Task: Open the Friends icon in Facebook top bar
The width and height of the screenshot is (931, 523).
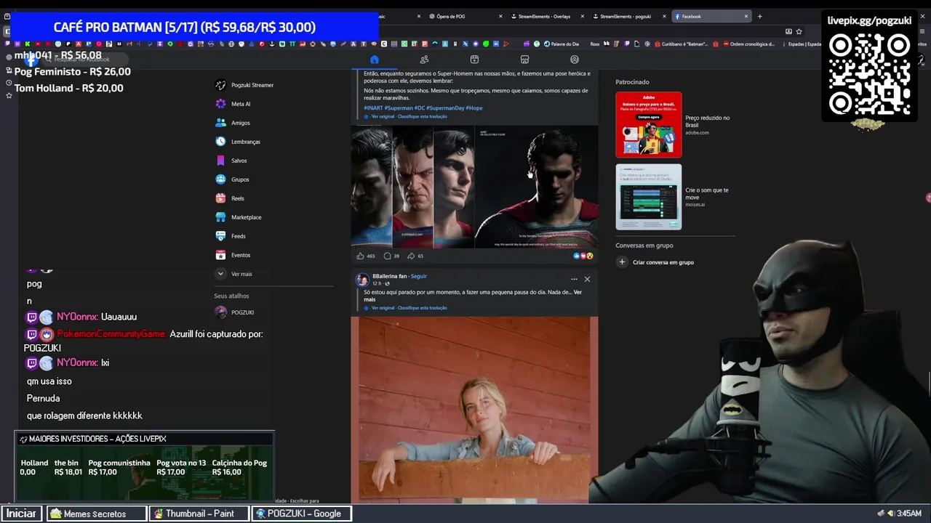Action: coord(424,60)
